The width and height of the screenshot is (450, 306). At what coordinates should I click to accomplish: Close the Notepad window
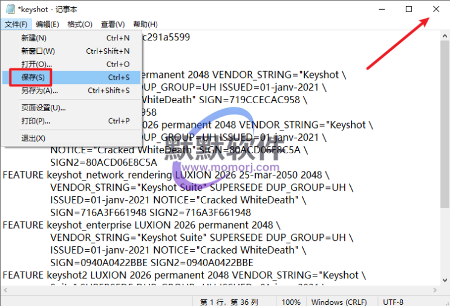click(x=436, y=9)
